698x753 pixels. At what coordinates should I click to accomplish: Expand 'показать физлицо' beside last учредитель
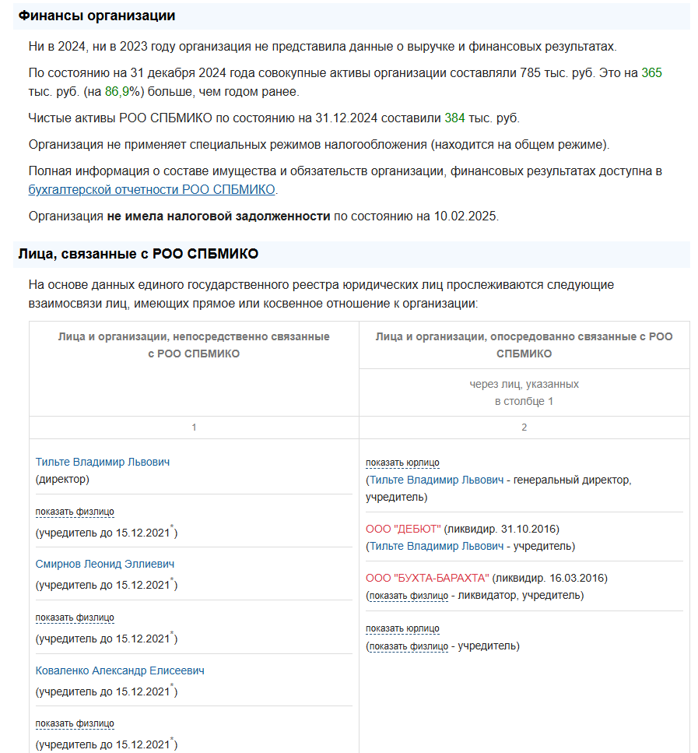pyautogui.click(x=409, y=646)
